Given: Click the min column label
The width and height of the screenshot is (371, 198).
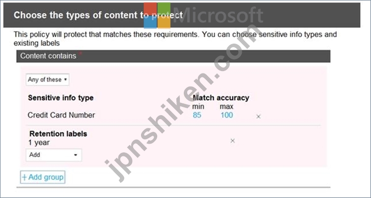Looking at the screenshot, I should pos(198,106).
